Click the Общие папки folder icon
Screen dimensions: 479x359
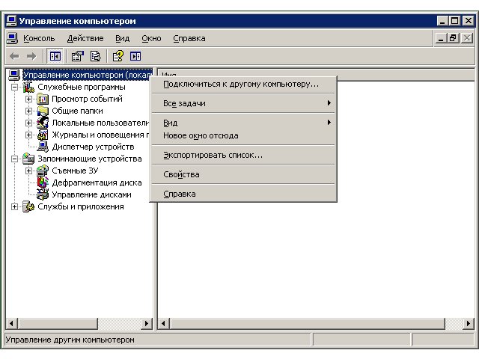(x=43, y=111)
